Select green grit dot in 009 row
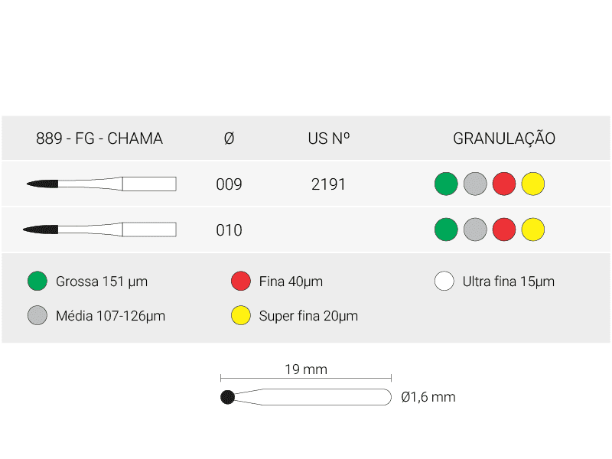This screenshot has width=612, height=459. 446,184
